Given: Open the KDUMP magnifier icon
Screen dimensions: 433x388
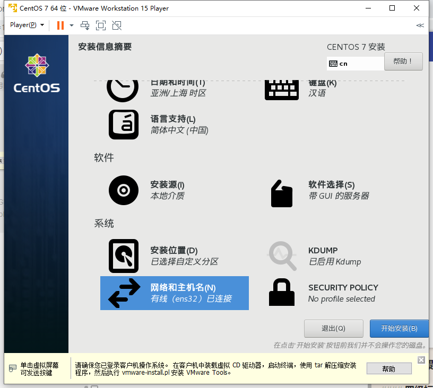Looking at the screenshot, I should pos(282,256).
